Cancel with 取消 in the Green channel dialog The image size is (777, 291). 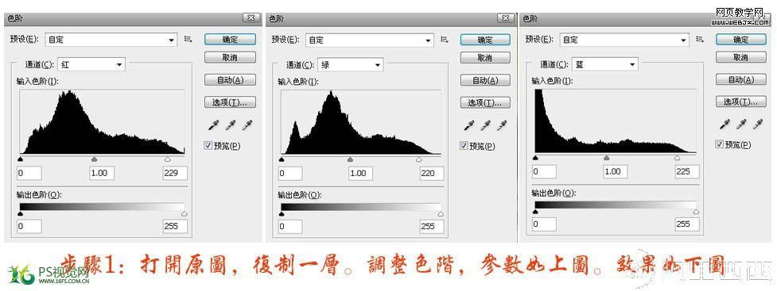point(485,57)
